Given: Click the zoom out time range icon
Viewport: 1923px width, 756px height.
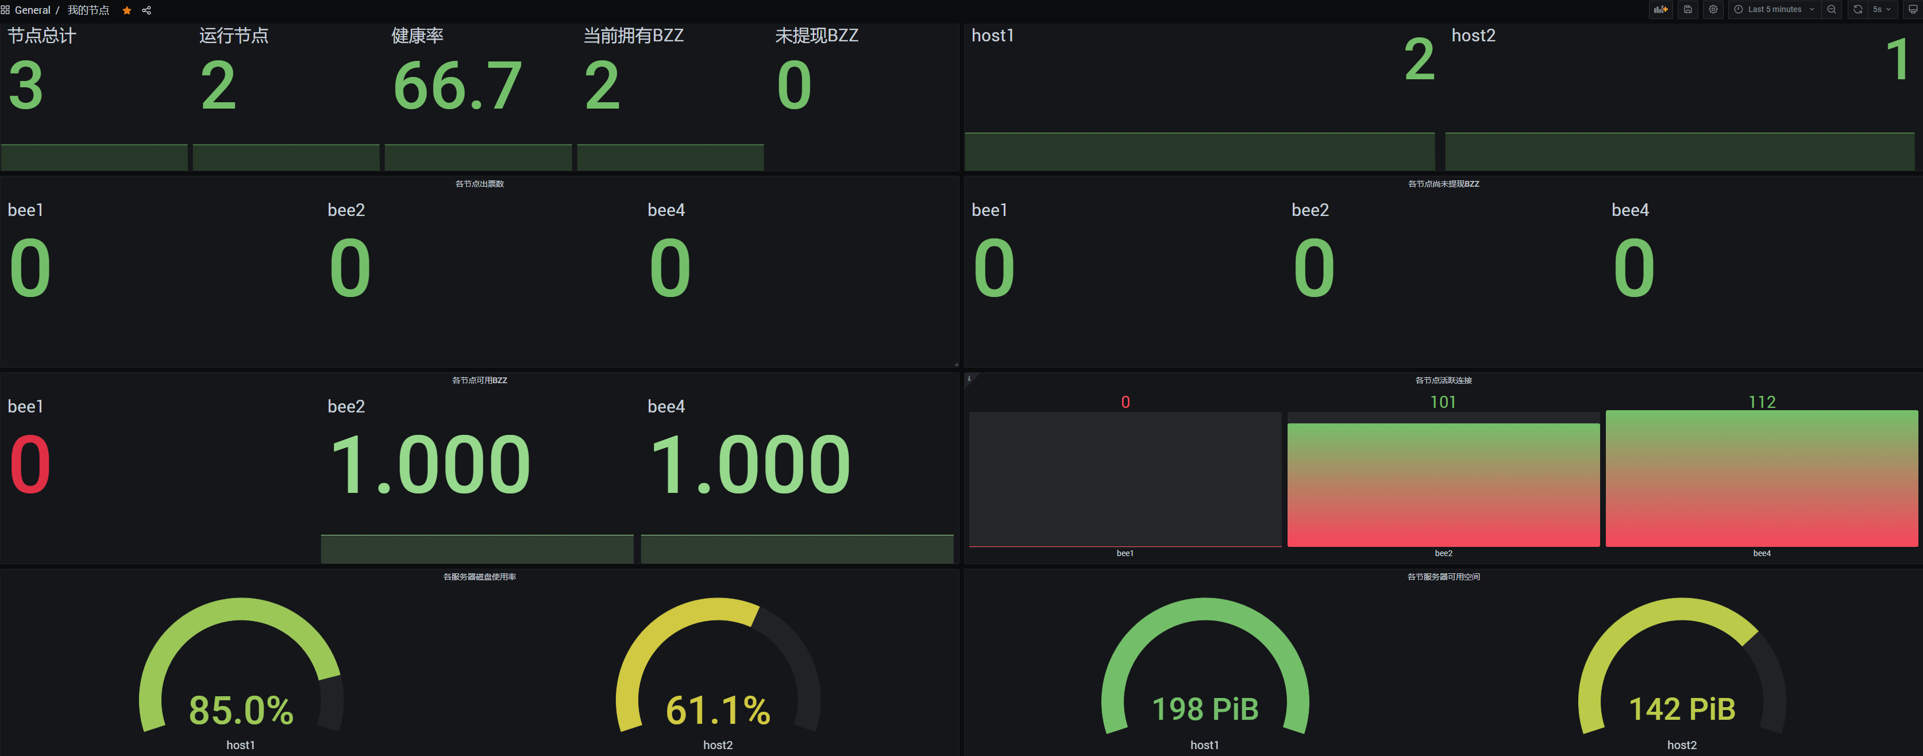Looking at the screenshot, I should [x=1831, y=10].
